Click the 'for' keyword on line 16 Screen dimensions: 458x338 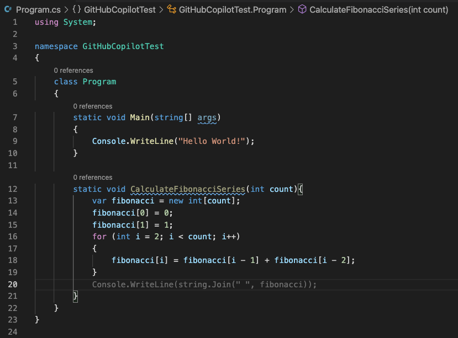click(99, 237)
